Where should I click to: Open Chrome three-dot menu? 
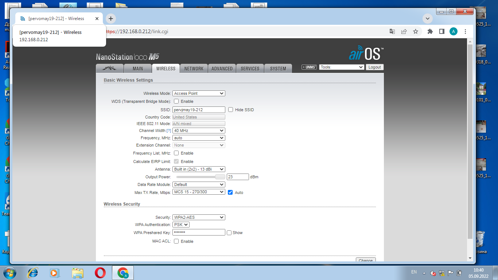465,31
